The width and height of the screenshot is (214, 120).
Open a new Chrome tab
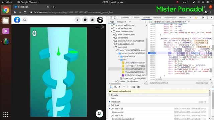tap(53, 7)
